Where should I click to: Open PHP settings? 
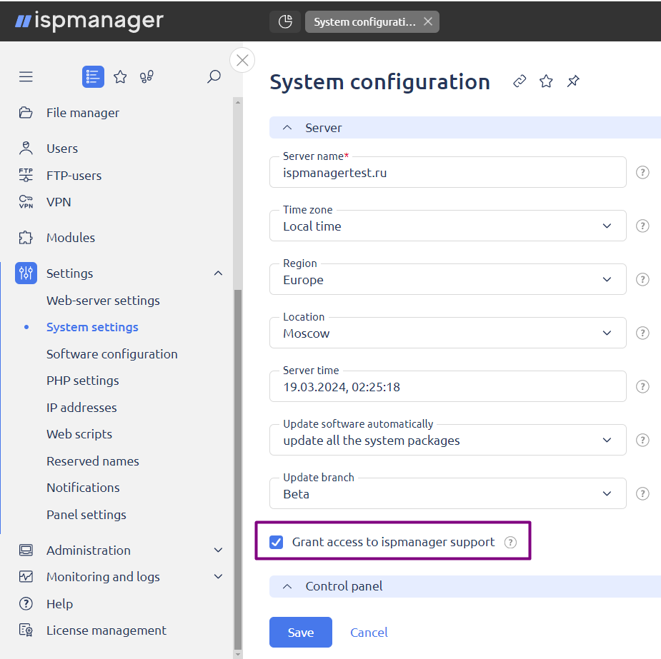(83, 381)
